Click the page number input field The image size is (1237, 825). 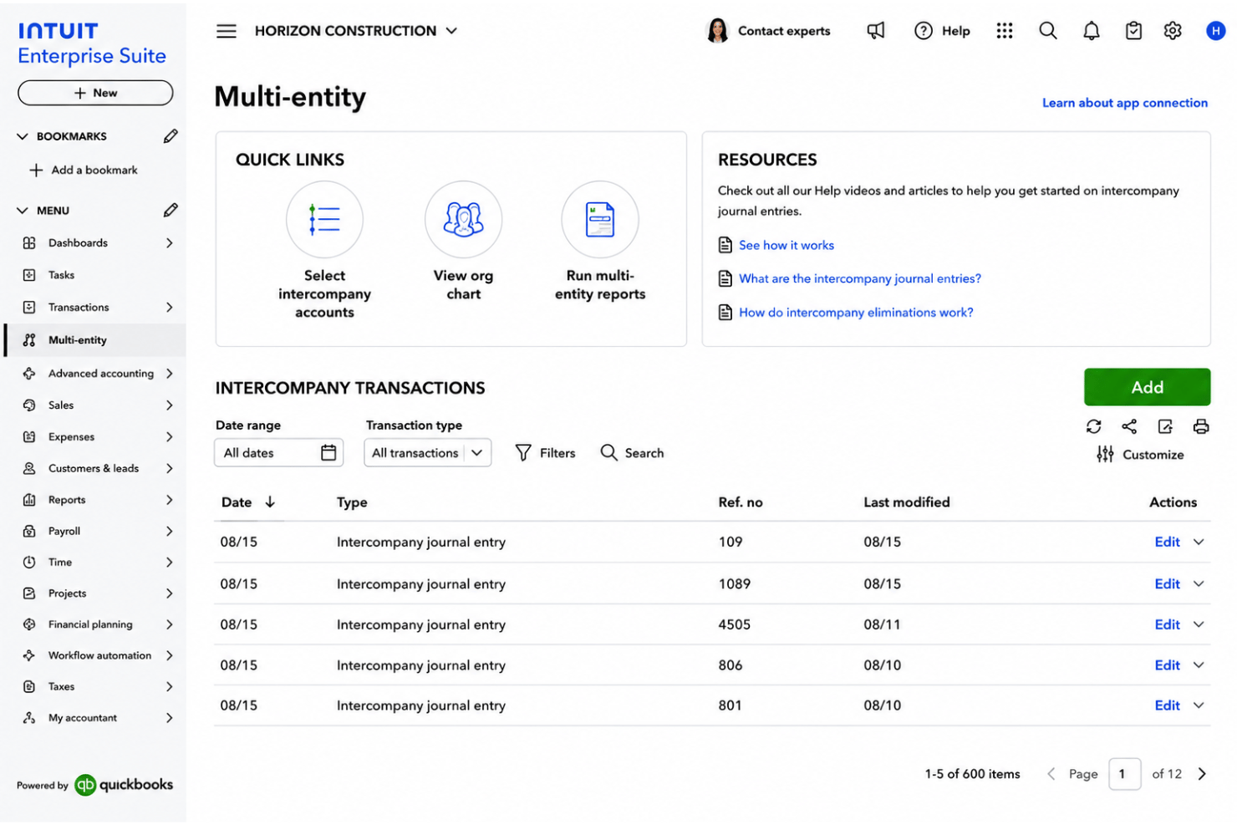[x=1124, y=774]
